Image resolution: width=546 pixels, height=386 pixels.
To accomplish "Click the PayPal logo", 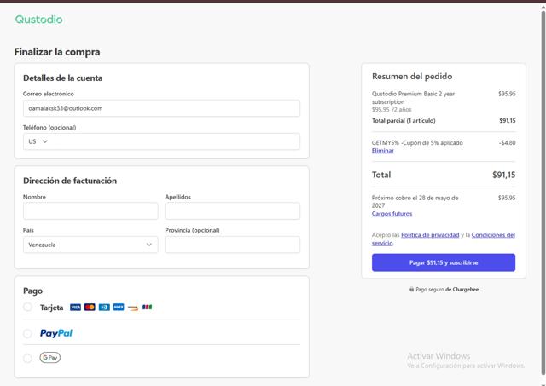I will 56,333.
